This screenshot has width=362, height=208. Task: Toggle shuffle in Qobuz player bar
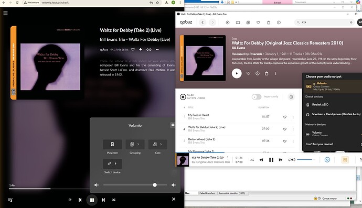pos(252,160)
